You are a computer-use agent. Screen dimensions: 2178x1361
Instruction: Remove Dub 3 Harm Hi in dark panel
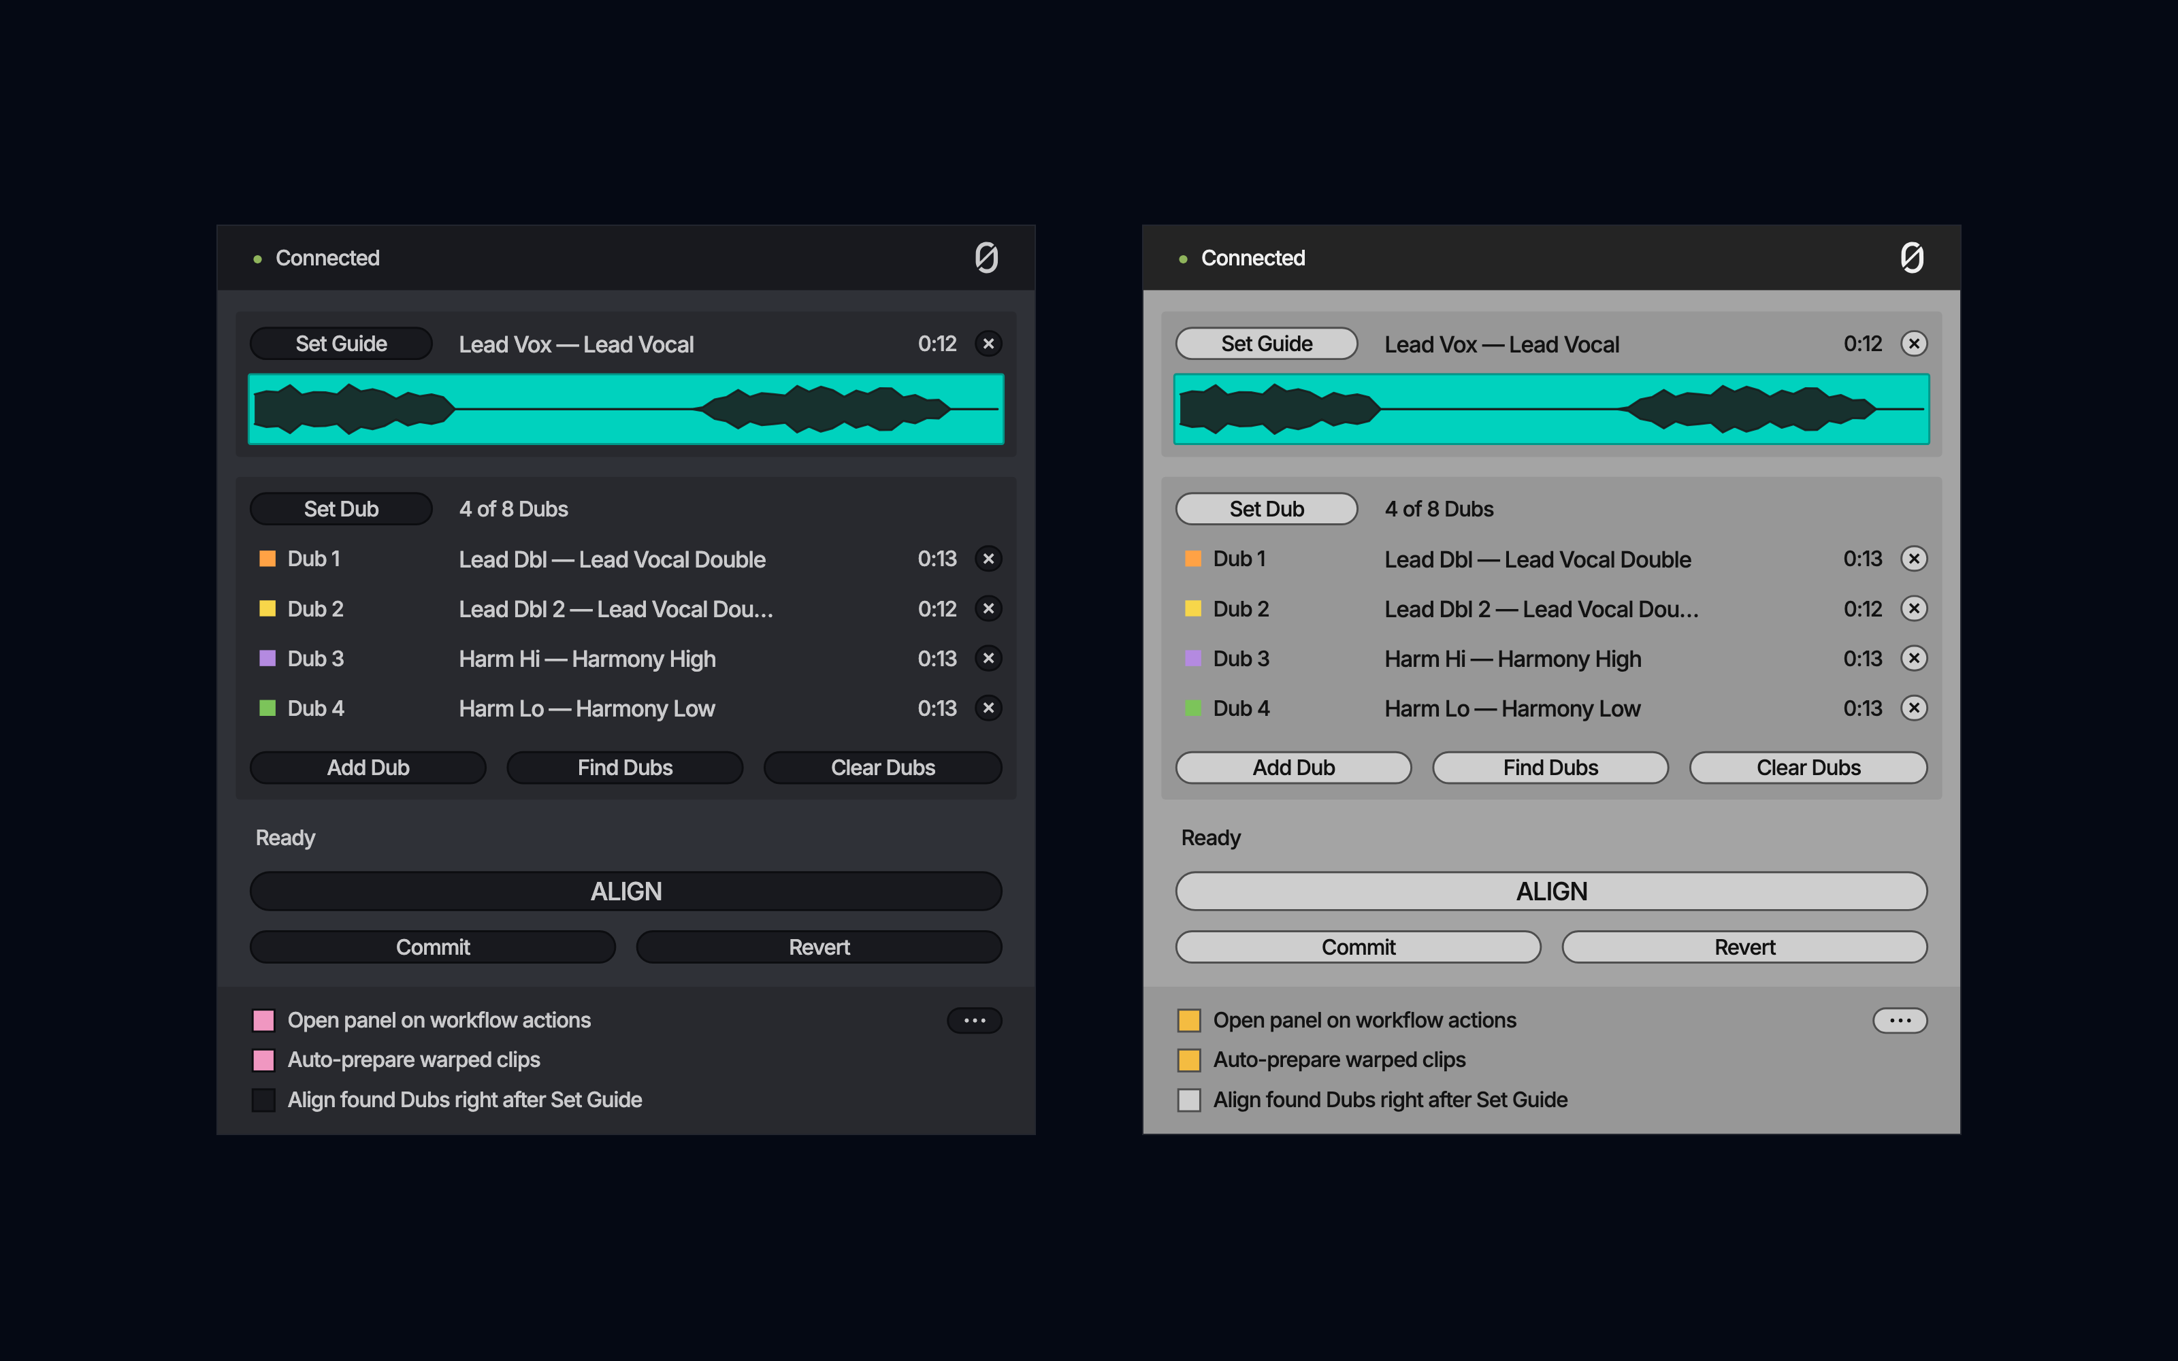coord(988,658)
